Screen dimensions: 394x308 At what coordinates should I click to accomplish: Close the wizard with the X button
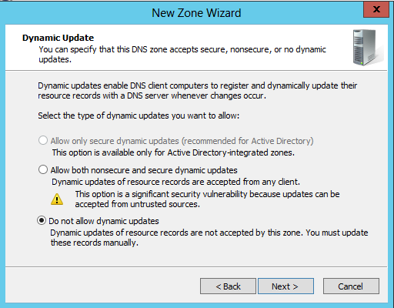376,9
